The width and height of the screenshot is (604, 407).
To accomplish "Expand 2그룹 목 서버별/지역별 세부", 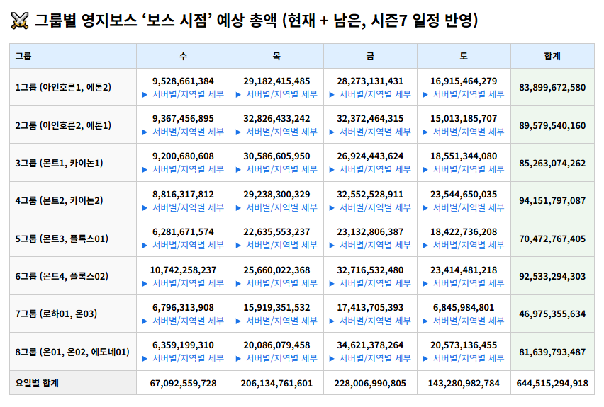I will (276, 132).
